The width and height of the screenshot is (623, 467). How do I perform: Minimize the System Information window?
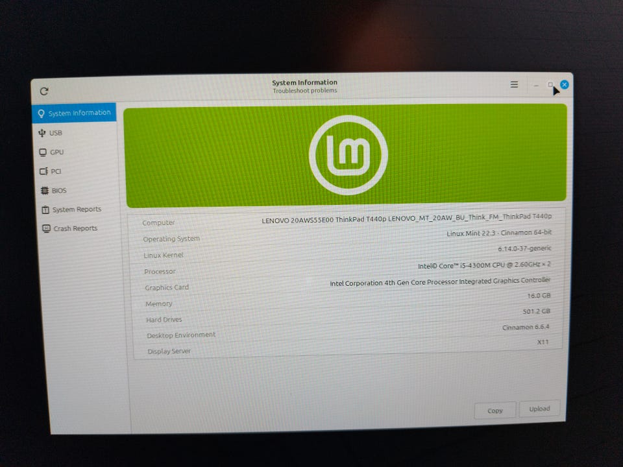tap(536, 86)
